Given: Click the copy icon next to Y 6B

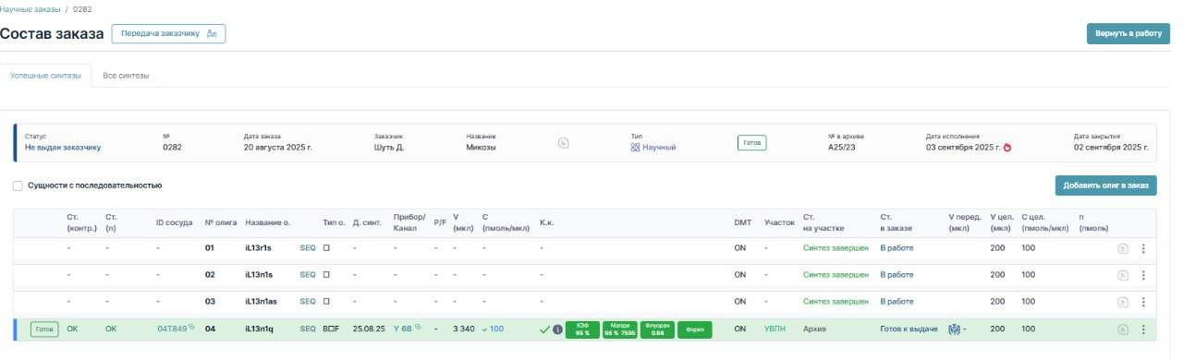Looking at the screenshot, I should [x=418, y=327].
